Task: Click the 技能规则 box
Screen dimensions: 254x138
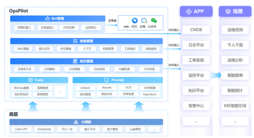Action: pyautogui.click(x=151, y=49)
